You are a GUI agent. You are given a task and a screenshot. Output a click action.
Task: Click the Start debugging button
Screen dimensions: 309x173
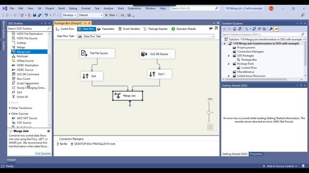110,15
